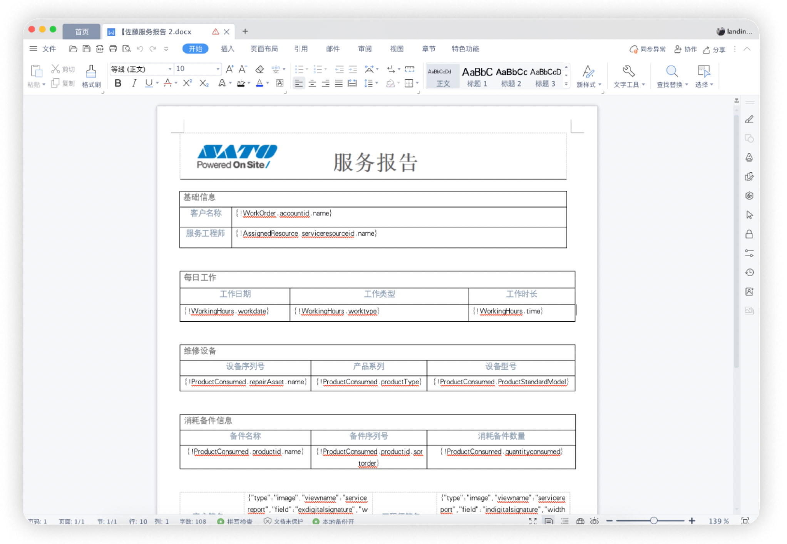
Task: Switch to the Insert ribbon tab
Action: click(x=227, y=49)
